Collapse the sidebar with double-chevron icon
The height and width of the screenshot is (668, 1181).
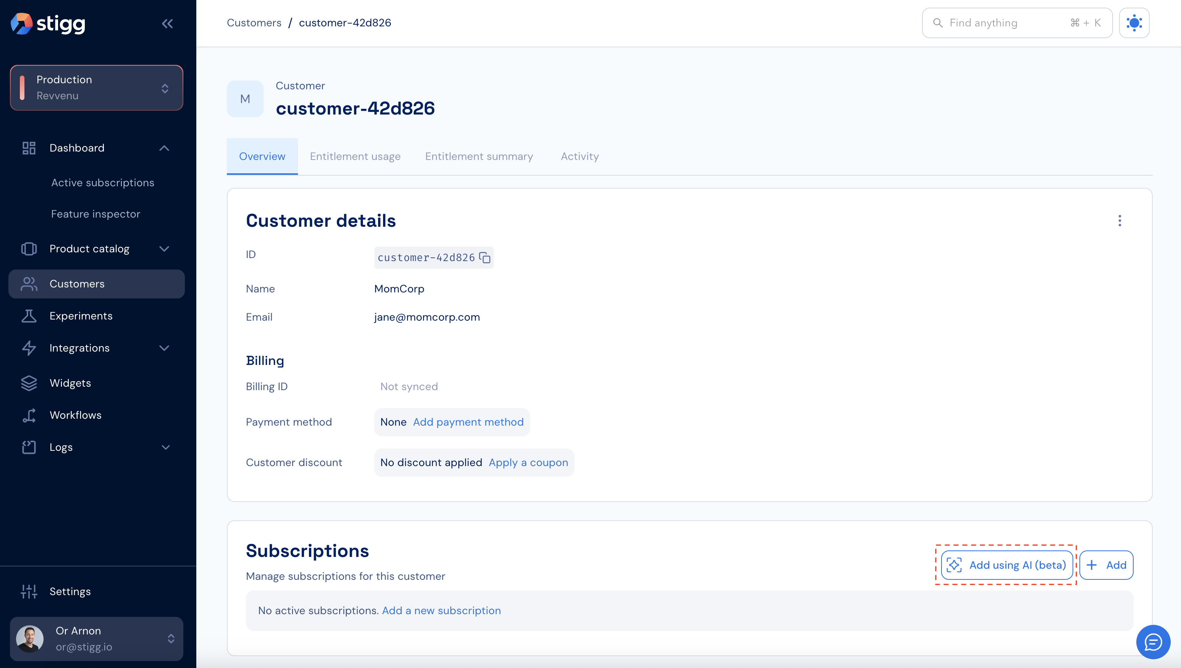pyautogui.click(x=167, y=23)
